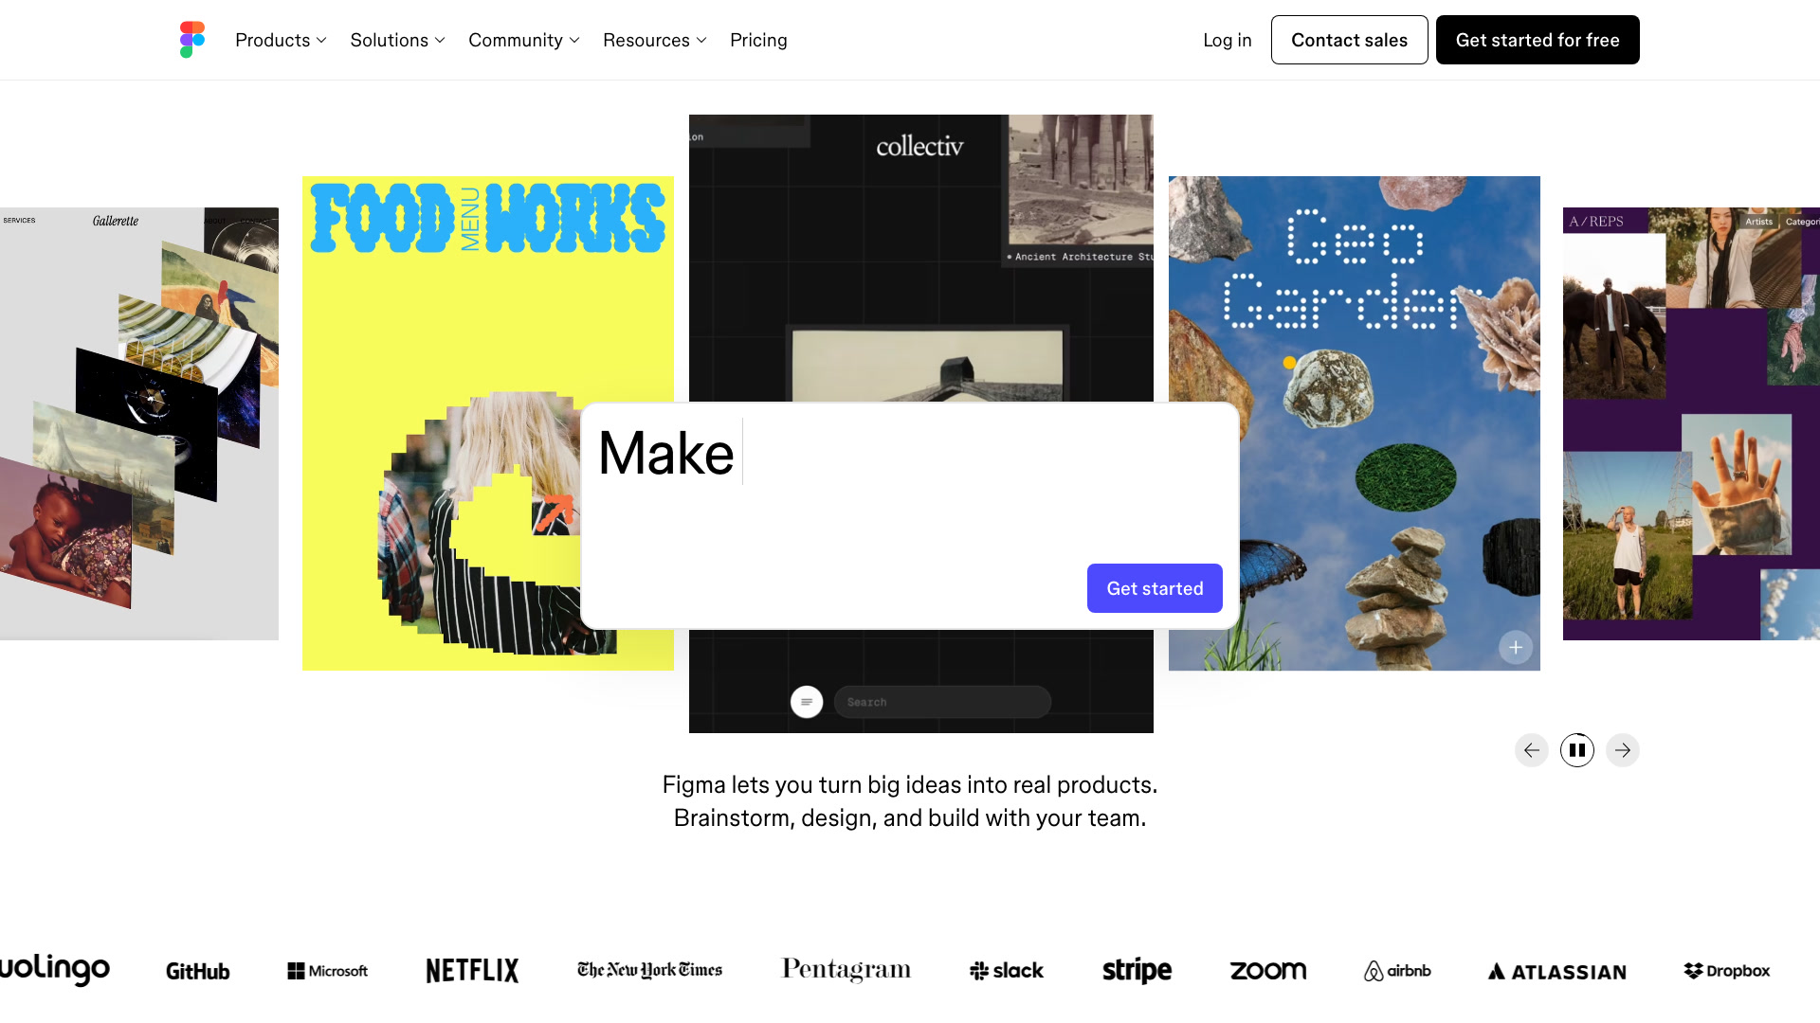Open the Community menu
Viewport: 1820px width, 1023px height.
pyautogui.click(x=522, y=40)
